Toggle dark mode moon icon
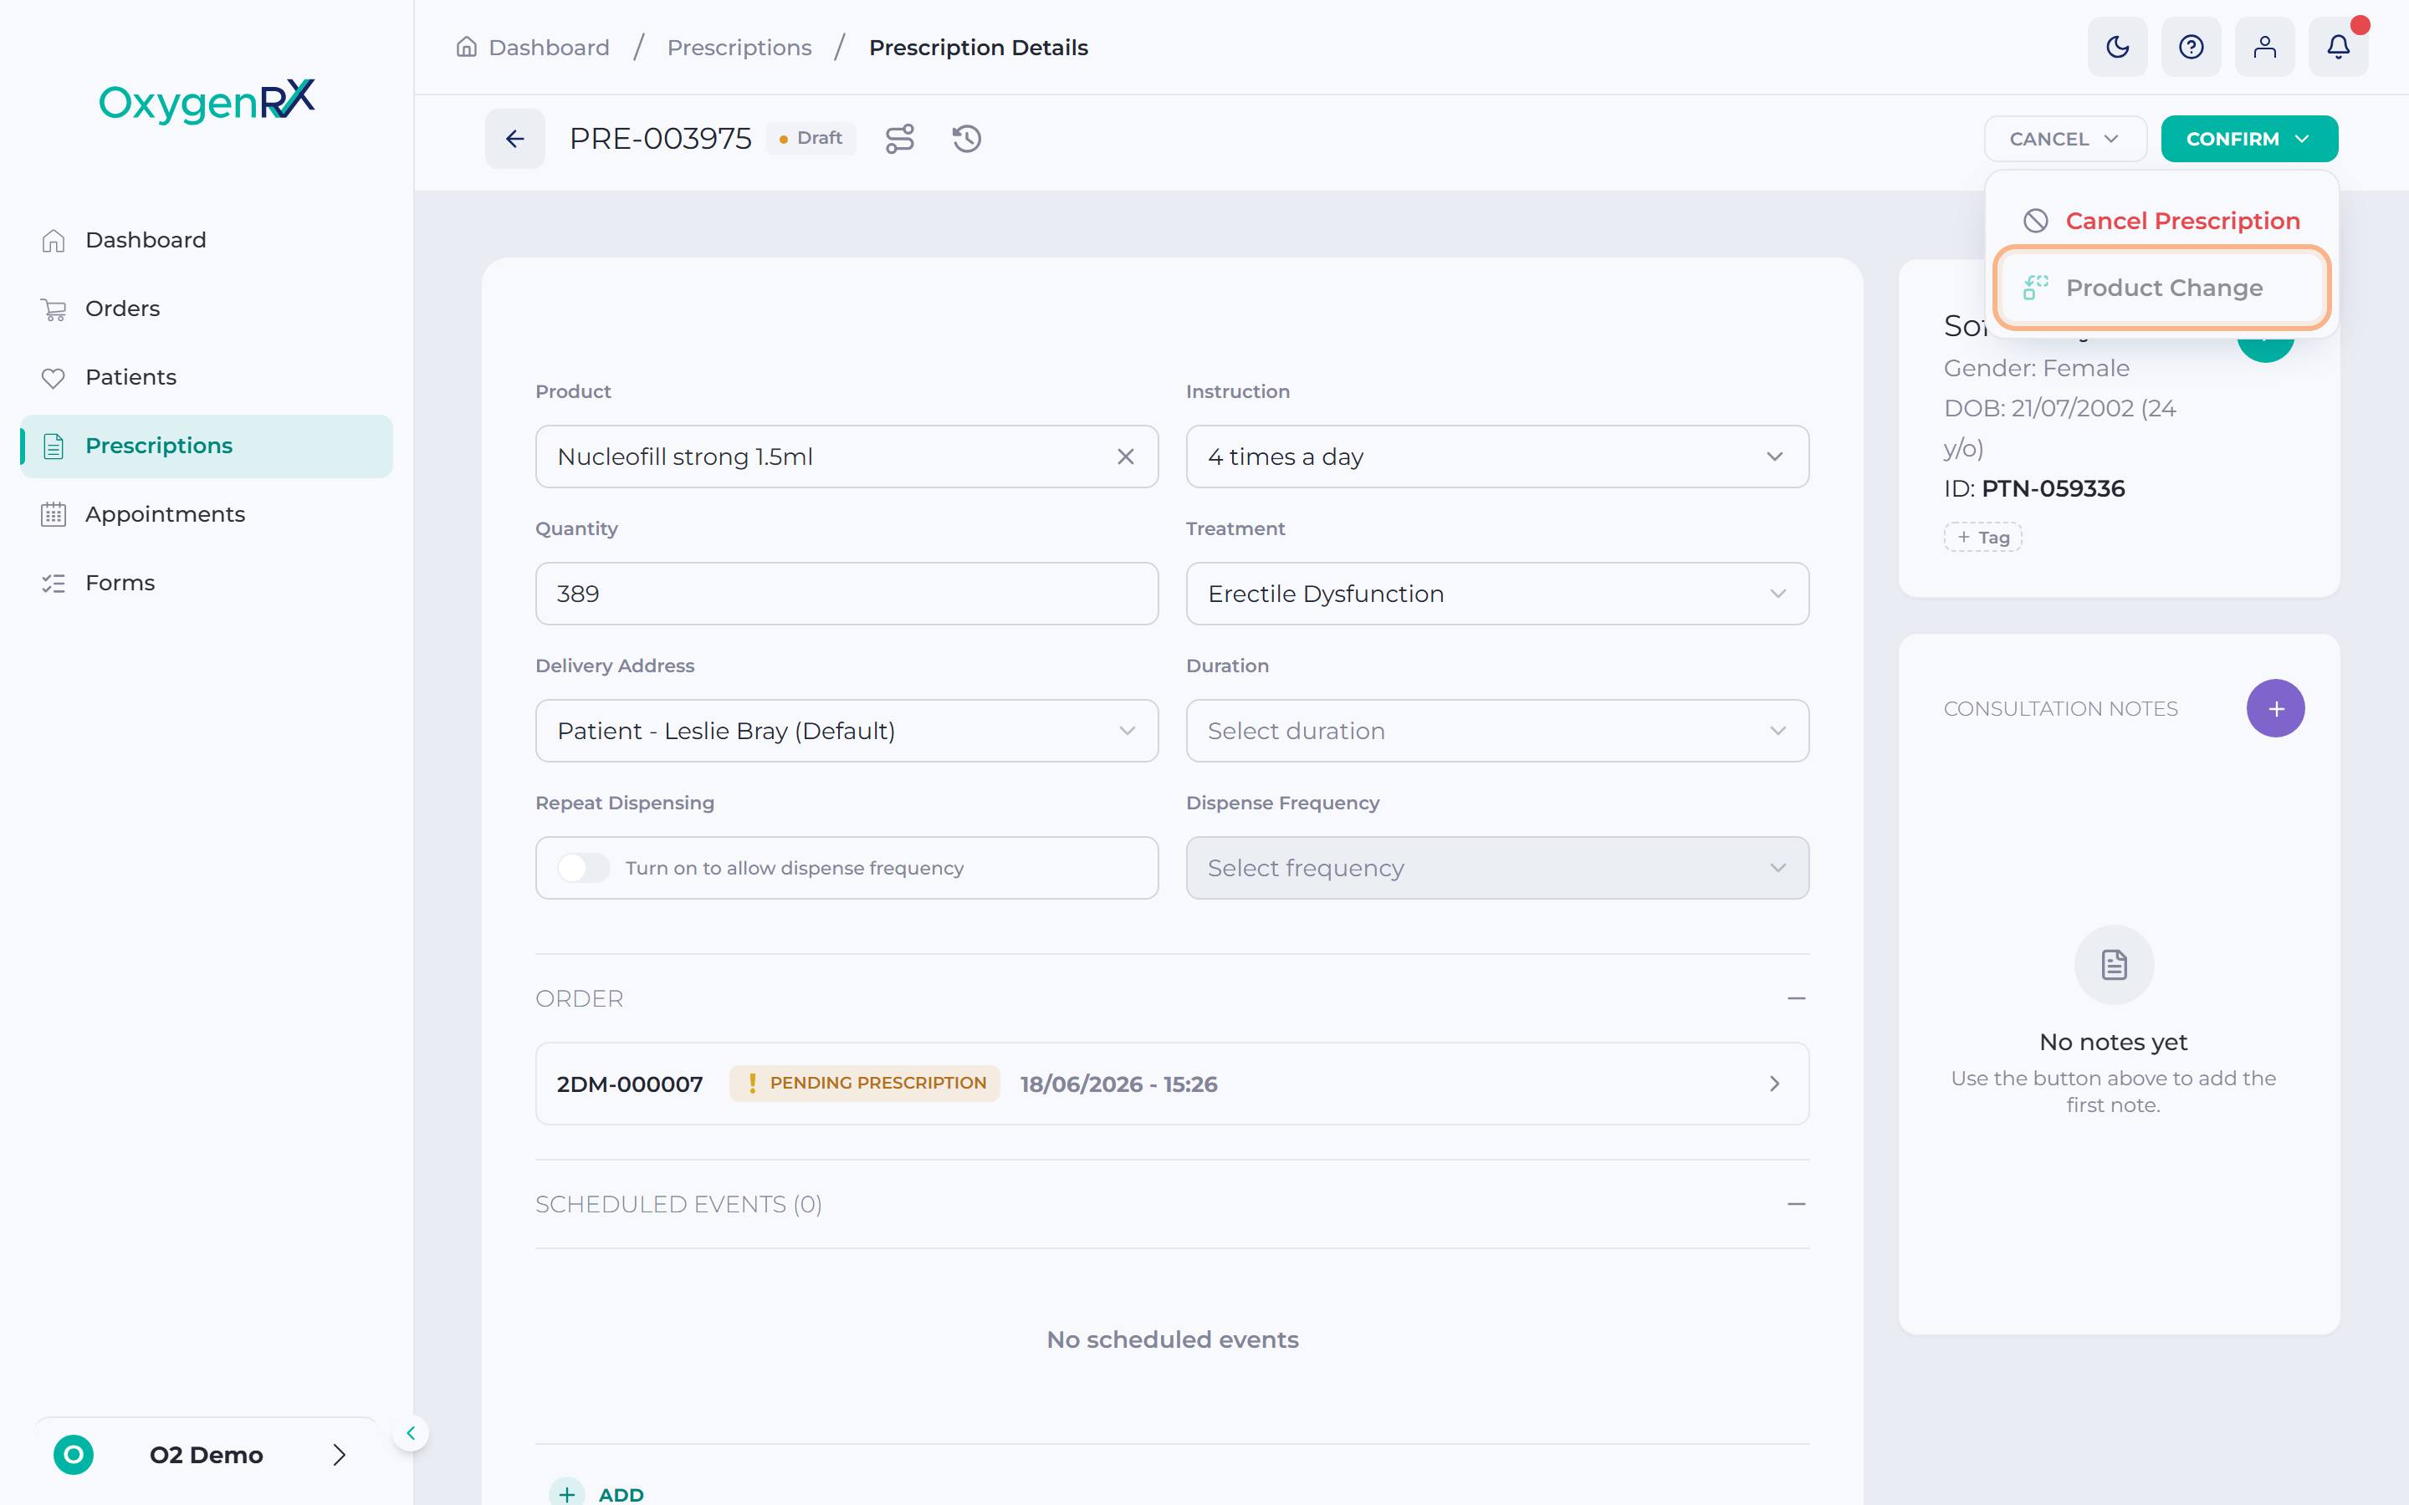 click(x=2117, y=47)
